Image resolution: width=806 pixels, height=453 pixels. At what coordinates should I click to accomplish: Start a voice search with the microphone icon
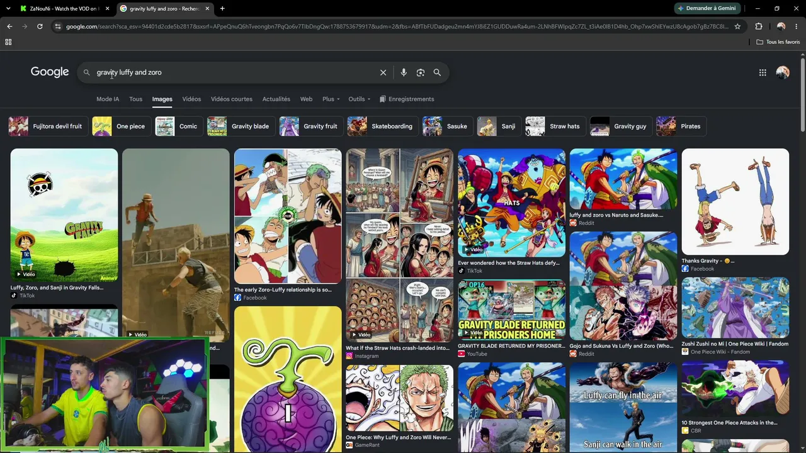tap(404, 72)
